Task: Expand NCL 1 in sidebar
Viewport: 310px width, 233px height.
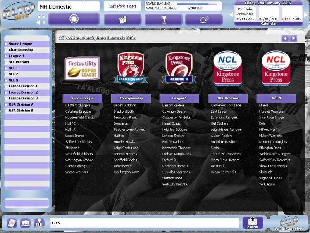Action: [x=27, y=68]
